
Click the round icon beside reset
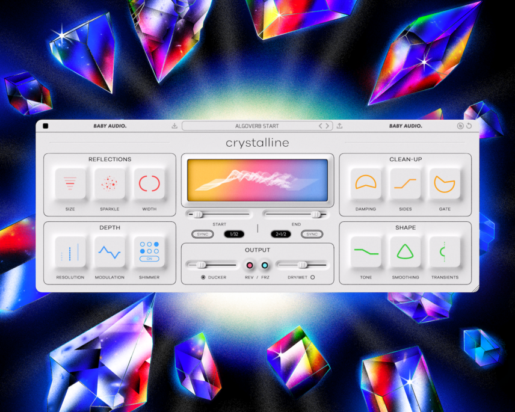(x=460, y=126)
